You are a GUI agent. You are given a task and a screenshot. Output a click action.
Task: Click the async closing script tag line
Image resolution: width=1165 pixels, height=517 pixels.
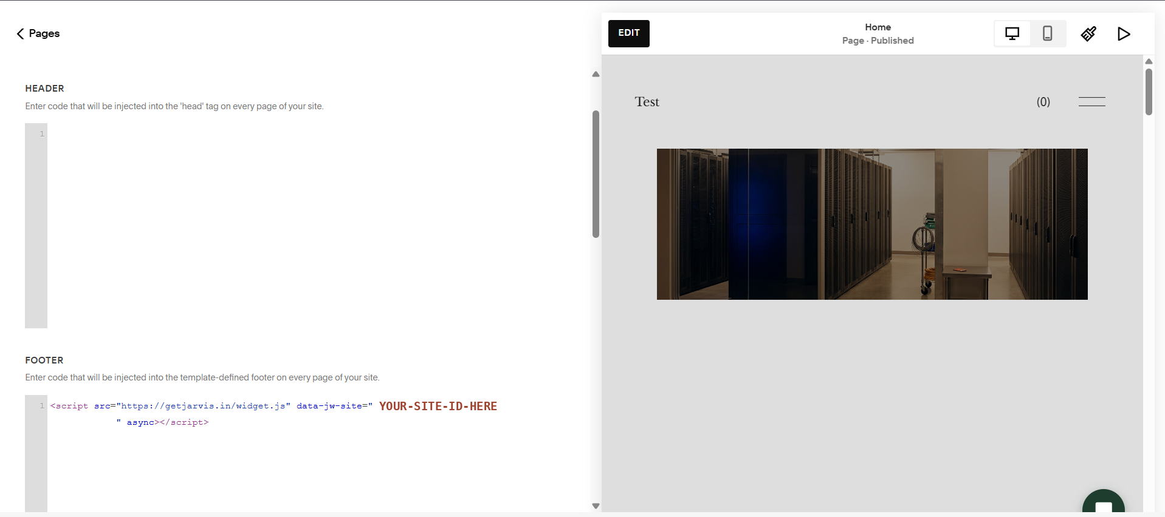tap(162, 422)
